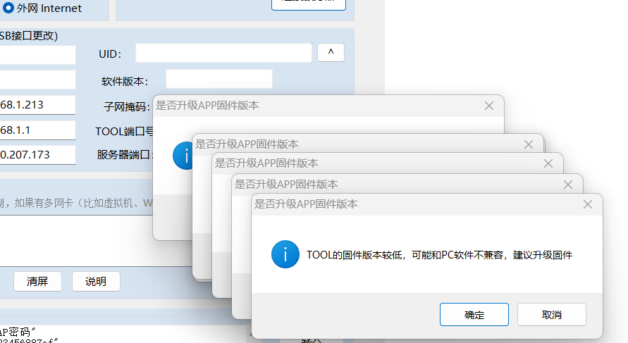Image resolution: width=628 pixels, height=343 pixels.
Task: Focus the 软件版本 text field
Action: click(x=218, y=79)
